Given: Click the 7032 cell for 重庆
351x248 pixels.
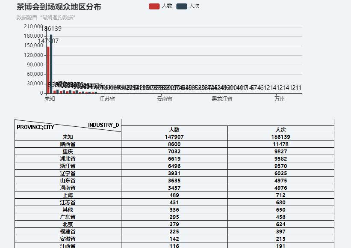Looking at the screenshot, I should click(x=174, y=151).
